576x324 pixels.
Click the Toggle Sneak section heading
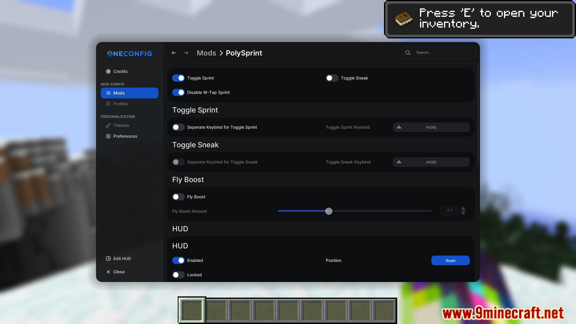pos(195,145)
